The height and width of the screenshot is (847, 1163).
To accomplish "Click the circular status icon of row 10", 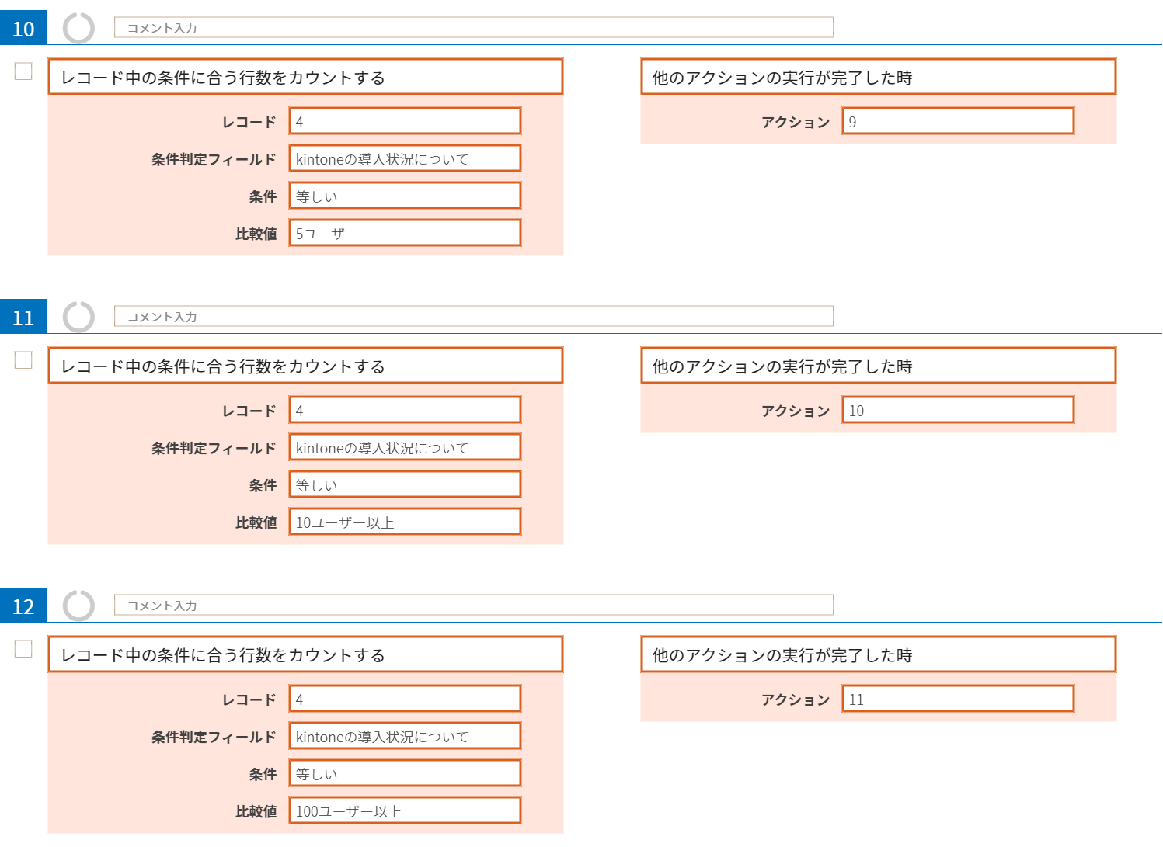I will click(x=78, y=29).
